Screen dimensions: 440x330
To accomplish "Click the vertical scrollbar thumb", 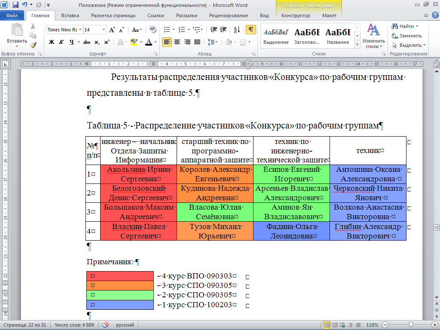I will click(x=437, y=228).
